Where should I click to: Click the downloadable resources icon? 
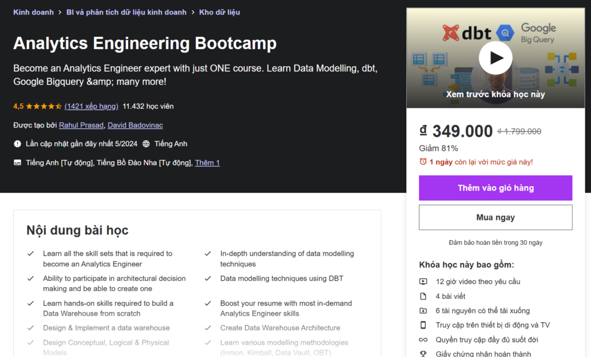(423, 311)
